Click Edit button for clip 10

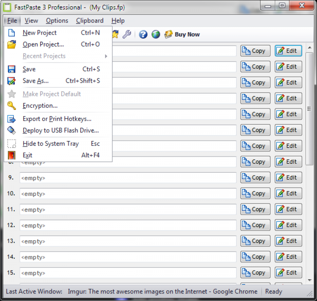288,193
